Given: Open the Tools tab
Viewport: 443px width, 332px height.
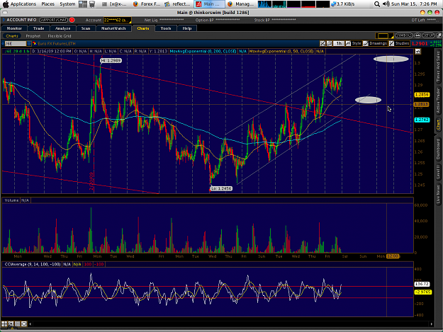Looking at the screenshot, I should point(166,28).
